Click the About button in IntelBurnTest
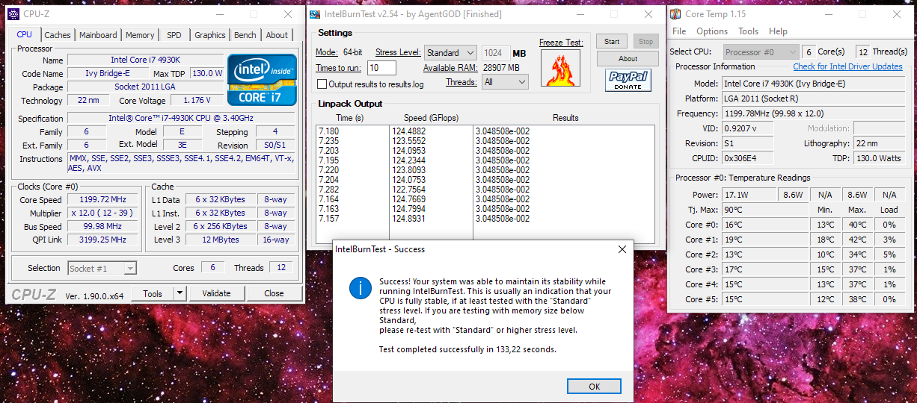This screenshot has height=403, width=917. [x=628, y=59]
